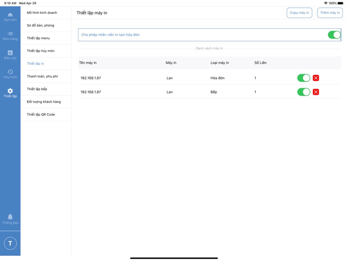Go to Thiết lập menu

pyautogui.click(x=46, y=38)
